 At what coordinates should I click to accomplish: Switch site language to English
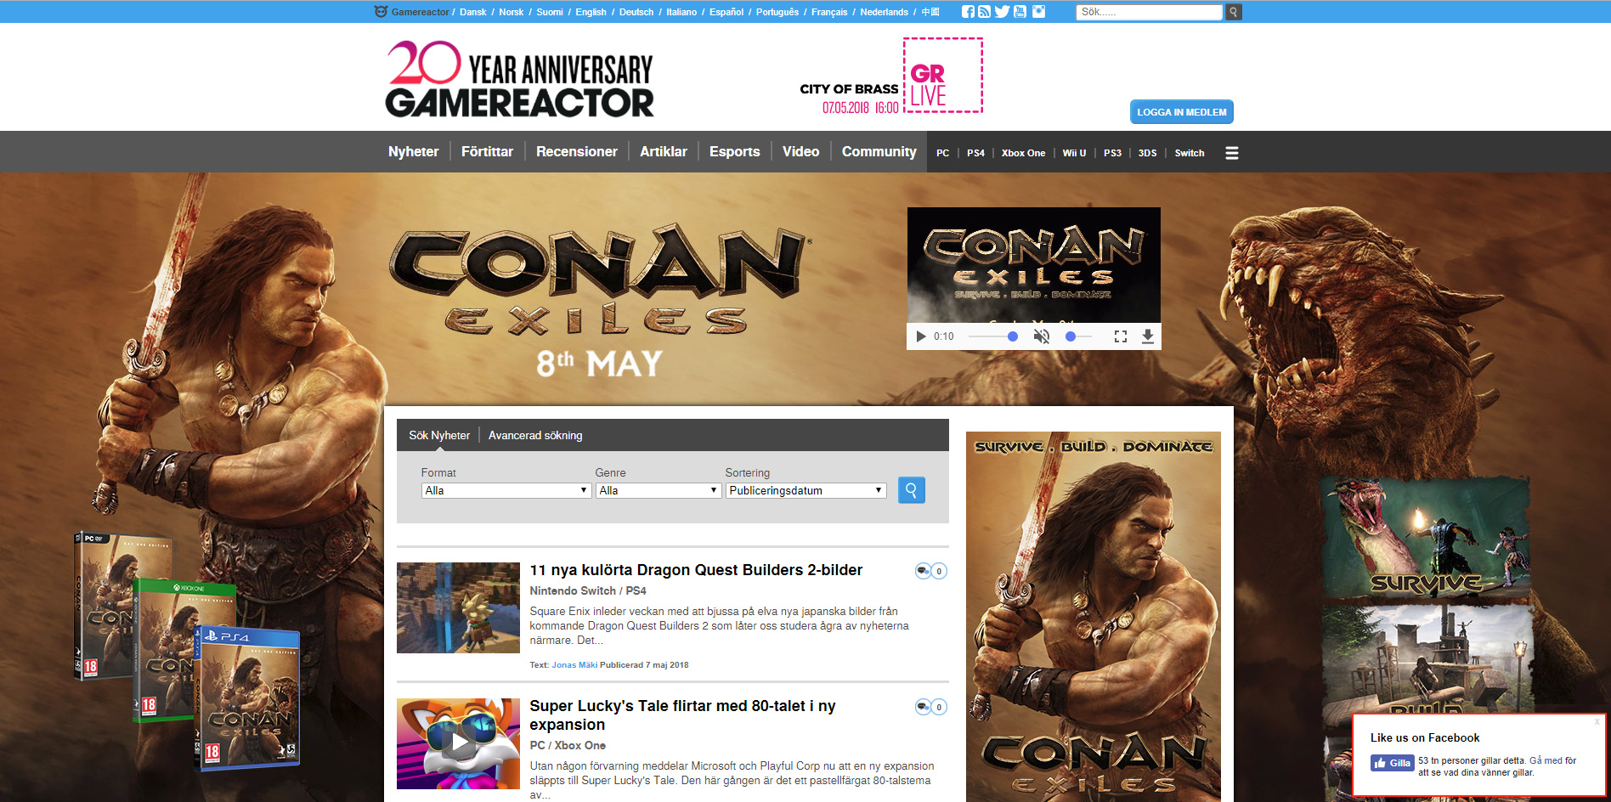591,12
